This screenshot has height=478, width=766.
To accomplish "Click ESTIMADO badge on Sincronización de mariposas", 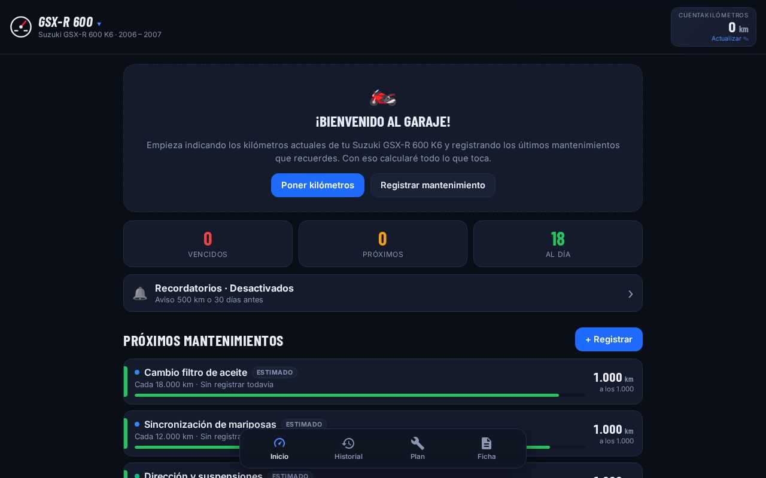I will click(304, 424).
